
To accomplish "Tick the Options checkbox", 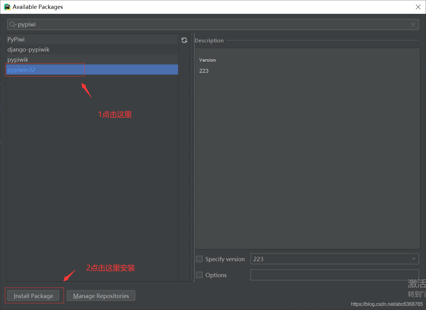I will (x=199, y=275).
